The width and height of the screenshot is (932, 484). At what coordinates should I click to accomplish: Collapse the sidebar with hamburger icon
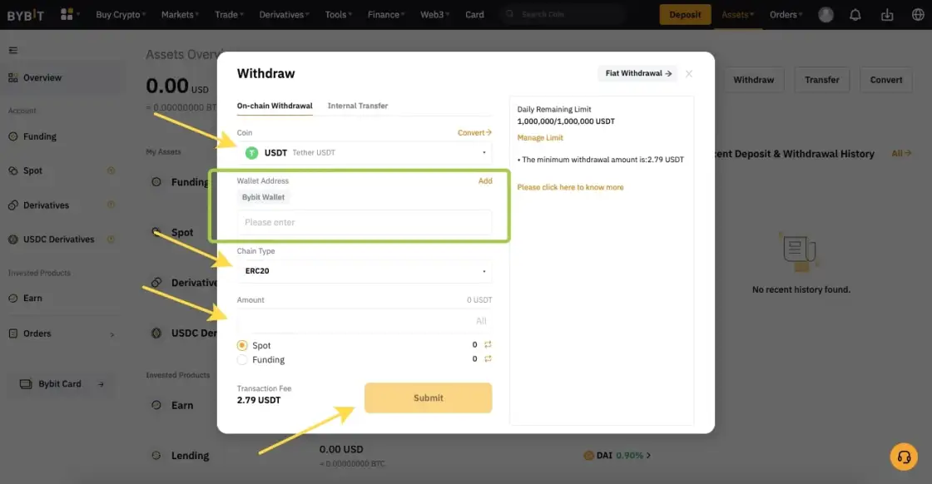13,51
